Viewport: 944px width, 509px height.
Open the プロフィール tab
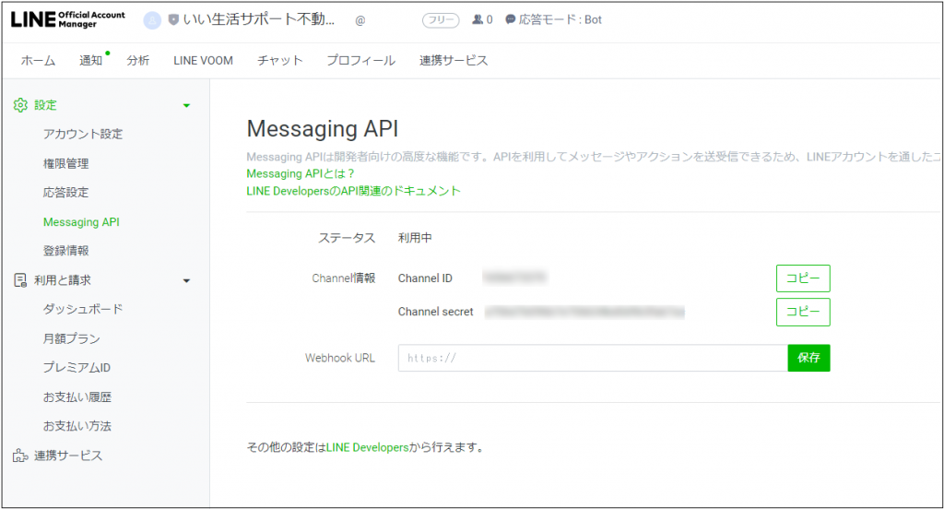(x=360, y=60)
